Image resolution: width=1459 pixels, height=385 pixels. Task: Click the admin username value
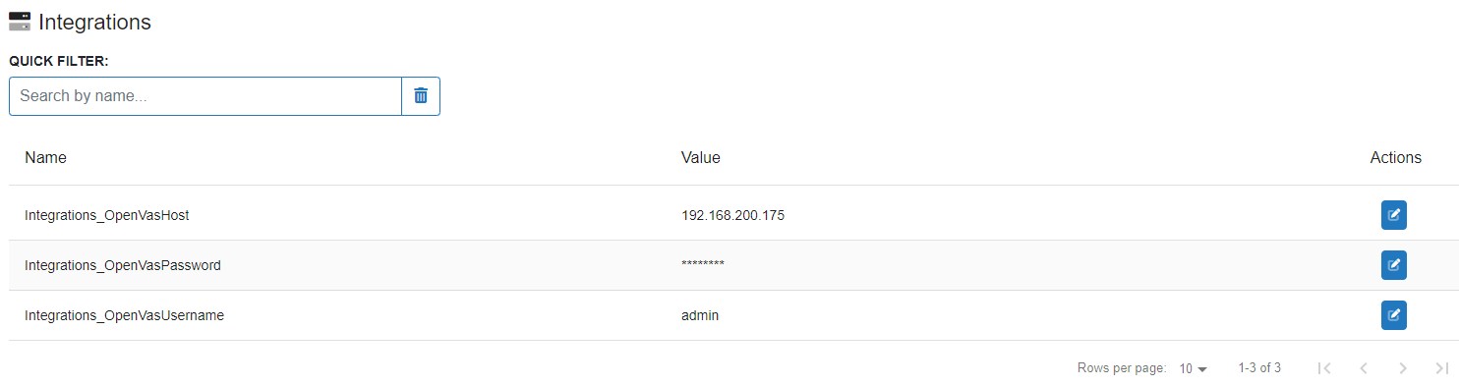(x=700, y=315)
